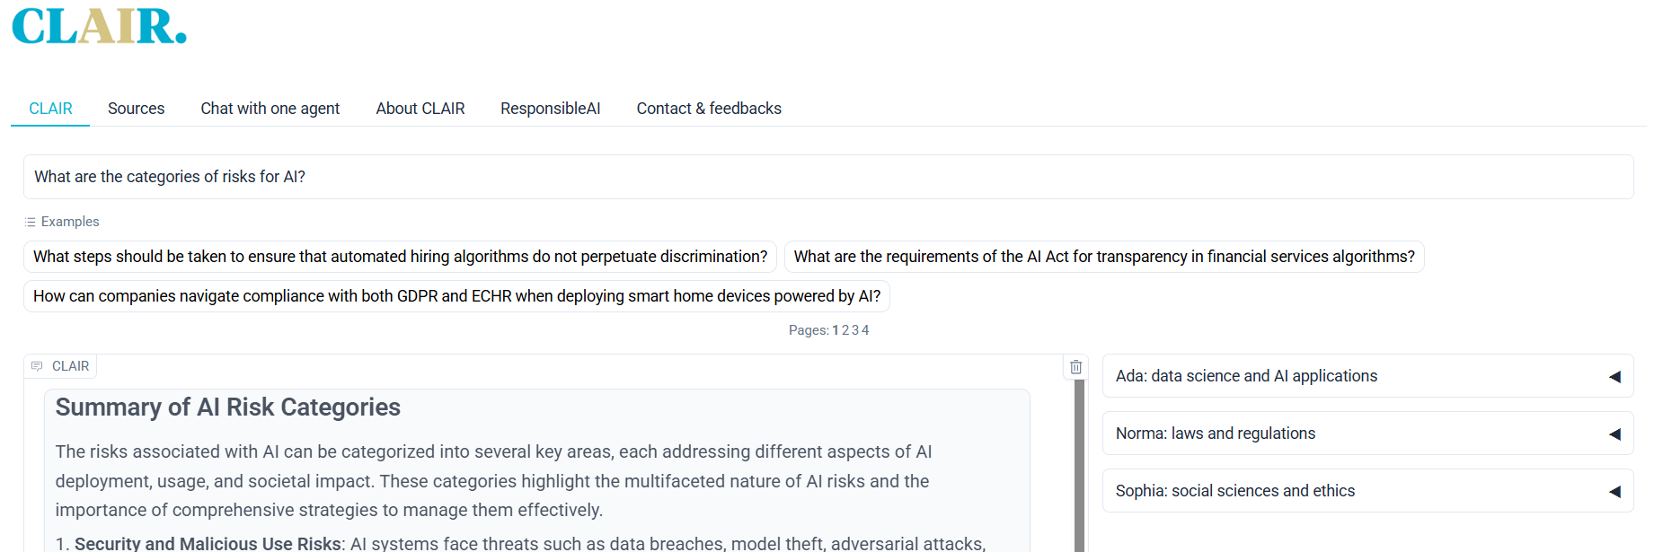Expand Norma laws and regulations panel
Image resolution: width=1663 pixels, height=552 pixels.
pos(1367,434)
